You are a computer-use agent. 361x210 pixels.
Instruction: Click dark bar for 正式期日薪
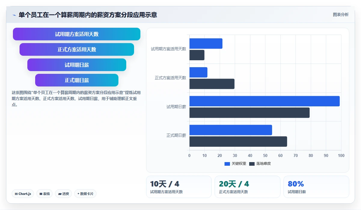[238, 142]
